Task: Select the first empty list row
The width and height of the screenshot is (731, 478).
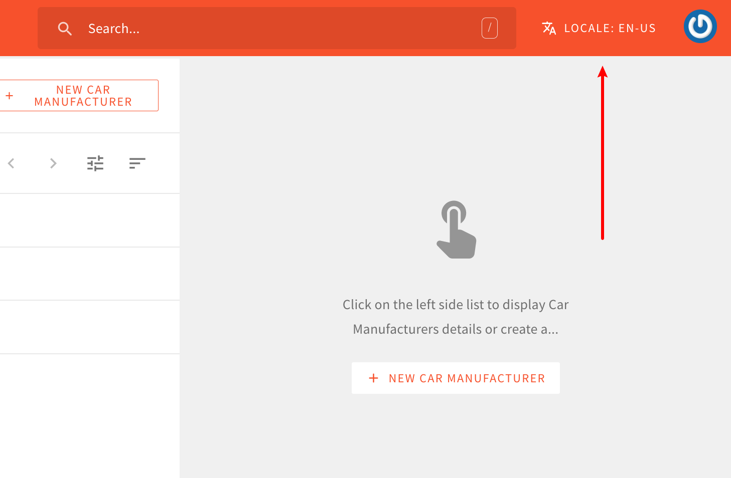Action: (x=90, y=220)
